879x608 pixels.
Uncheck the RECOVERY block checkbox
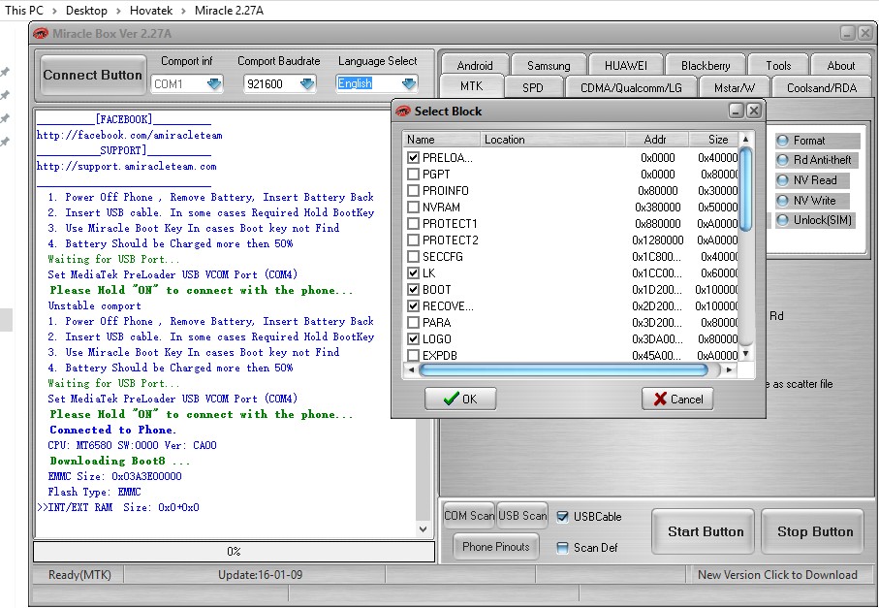click(413, 305)
